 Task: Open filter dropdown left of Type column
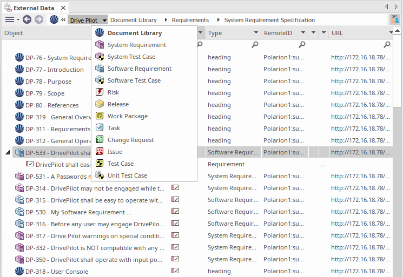click(200, 32)
